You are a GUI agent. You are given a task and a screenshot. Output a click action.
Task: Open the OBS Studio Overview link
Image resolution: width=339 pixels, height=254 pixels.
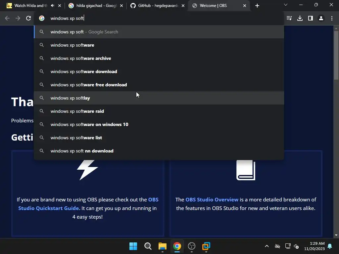coord(212,199)
